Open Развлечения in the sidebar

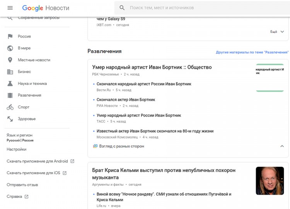coord(30,95)
